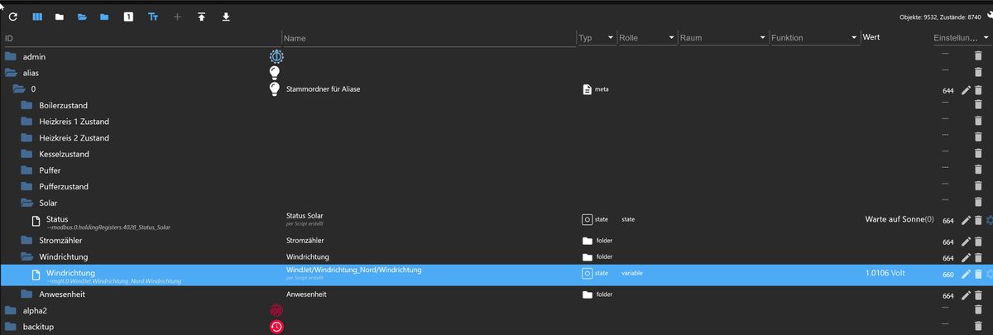Click permission 660 in selected row
Image resolution: width=993 pixels, height=335 pixels.
(948, 275)
